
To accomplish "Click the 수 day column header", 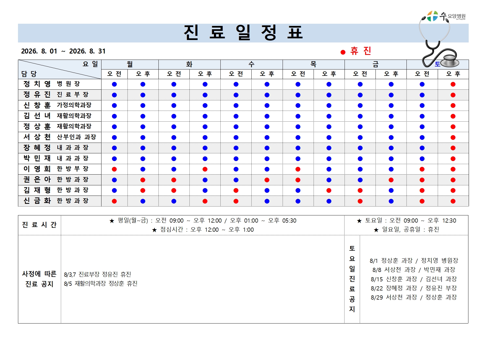I will [251, 64].
